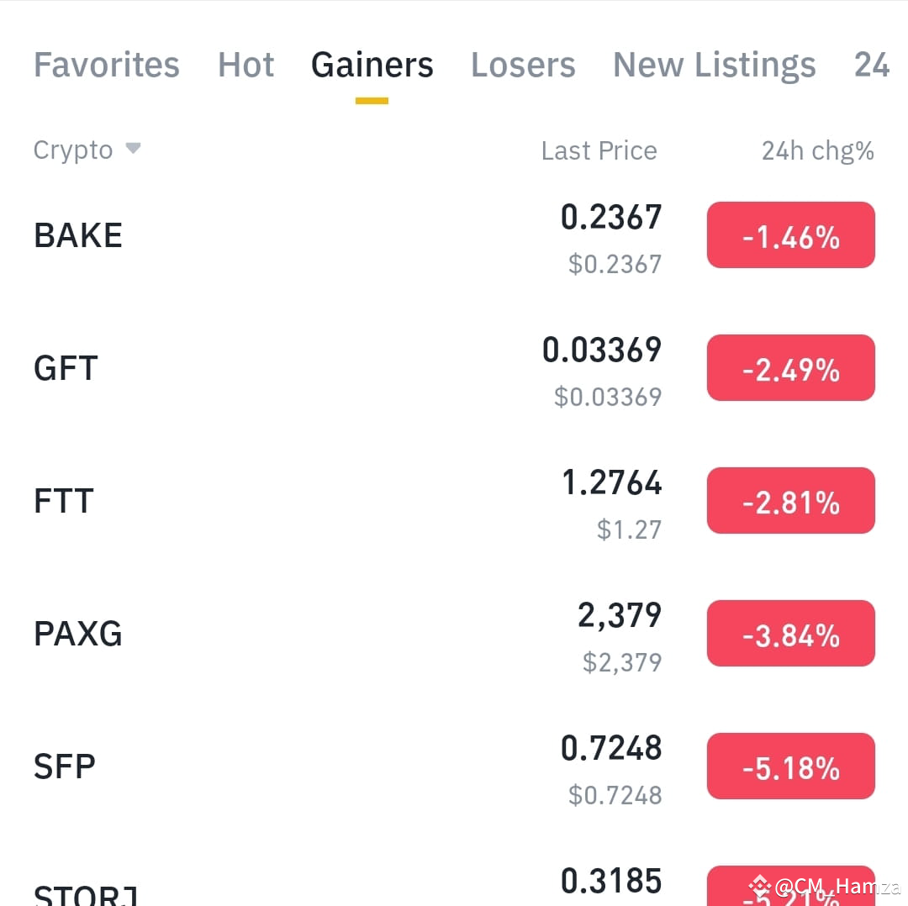Sort by 24h chg% column header
Screen dimensions: 908x906
tap(817, 151)
